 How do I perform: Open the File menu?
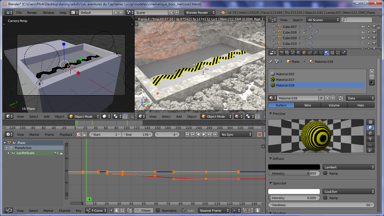(x=19, y=13)
